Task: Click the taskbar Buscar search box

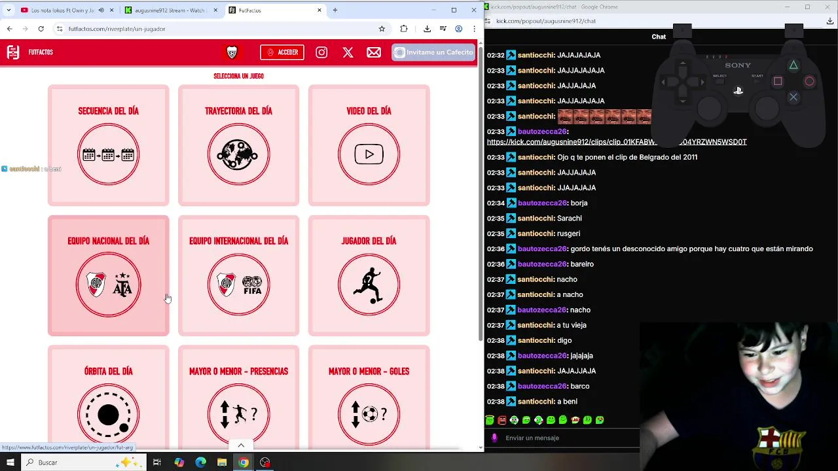Action: point(84,462)
